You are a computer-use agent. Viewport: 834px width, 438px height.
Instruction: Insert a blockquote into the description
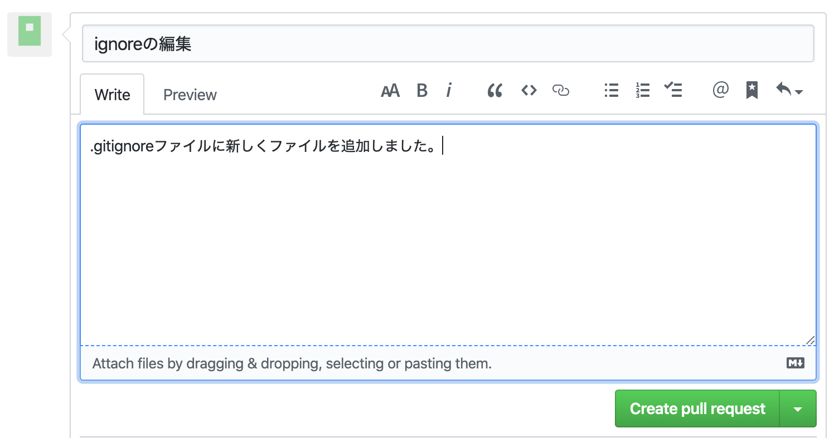(495, 90)
